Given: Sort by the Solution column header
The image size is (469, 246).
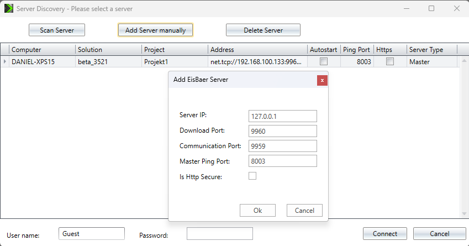Looking at the screenshot, I should (x=109, y=50).
